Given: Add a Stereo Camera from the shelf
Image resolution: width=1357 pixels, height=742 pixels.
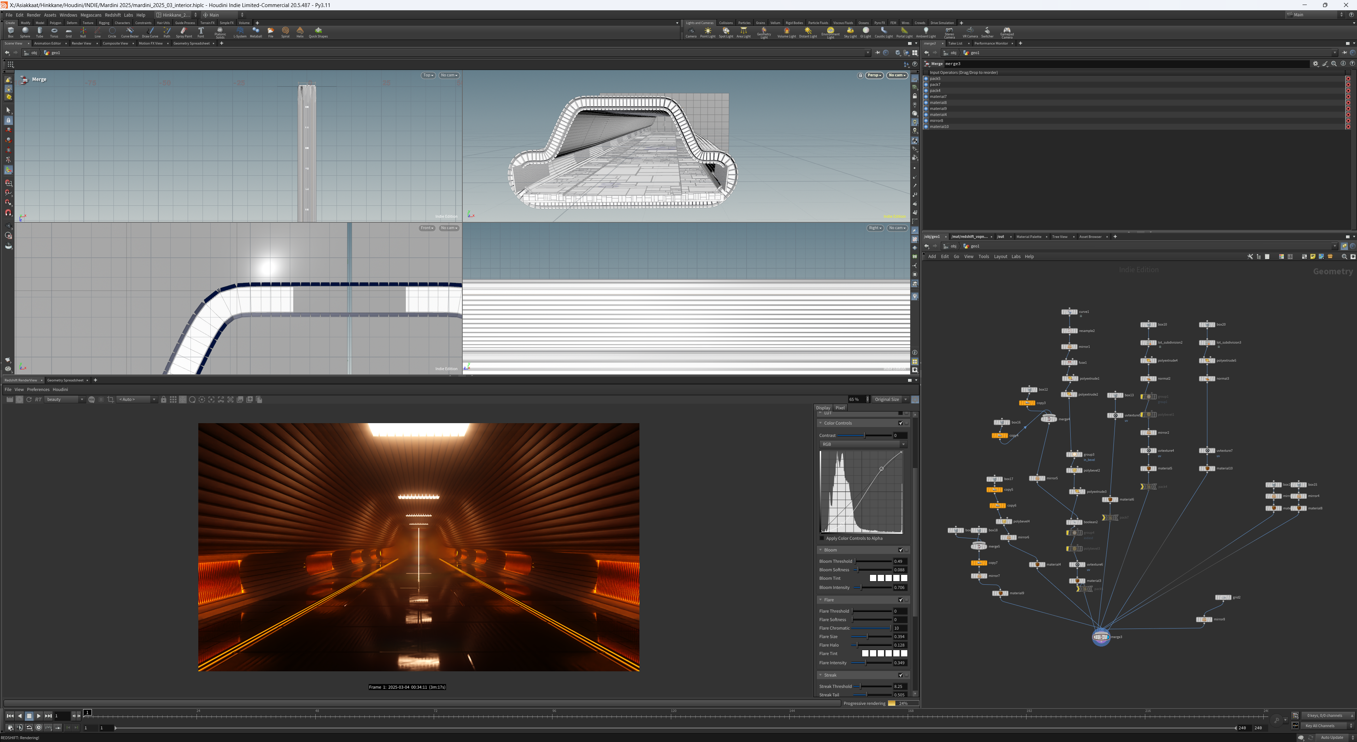Looking at the screenshot, I should (x=949, y=33).
